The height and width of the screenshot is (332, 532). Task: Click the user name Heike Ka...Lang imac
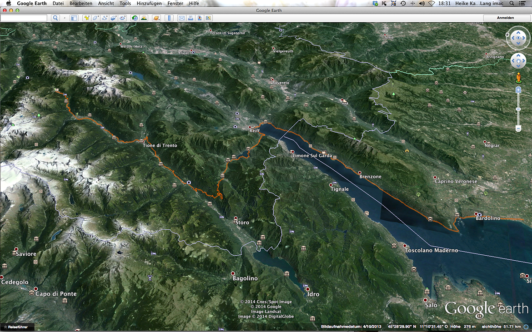click(x=479, y=3)
